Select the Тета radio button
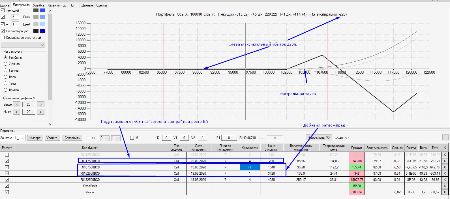This screenshot has width=450, height=199. tap(5, 84)
